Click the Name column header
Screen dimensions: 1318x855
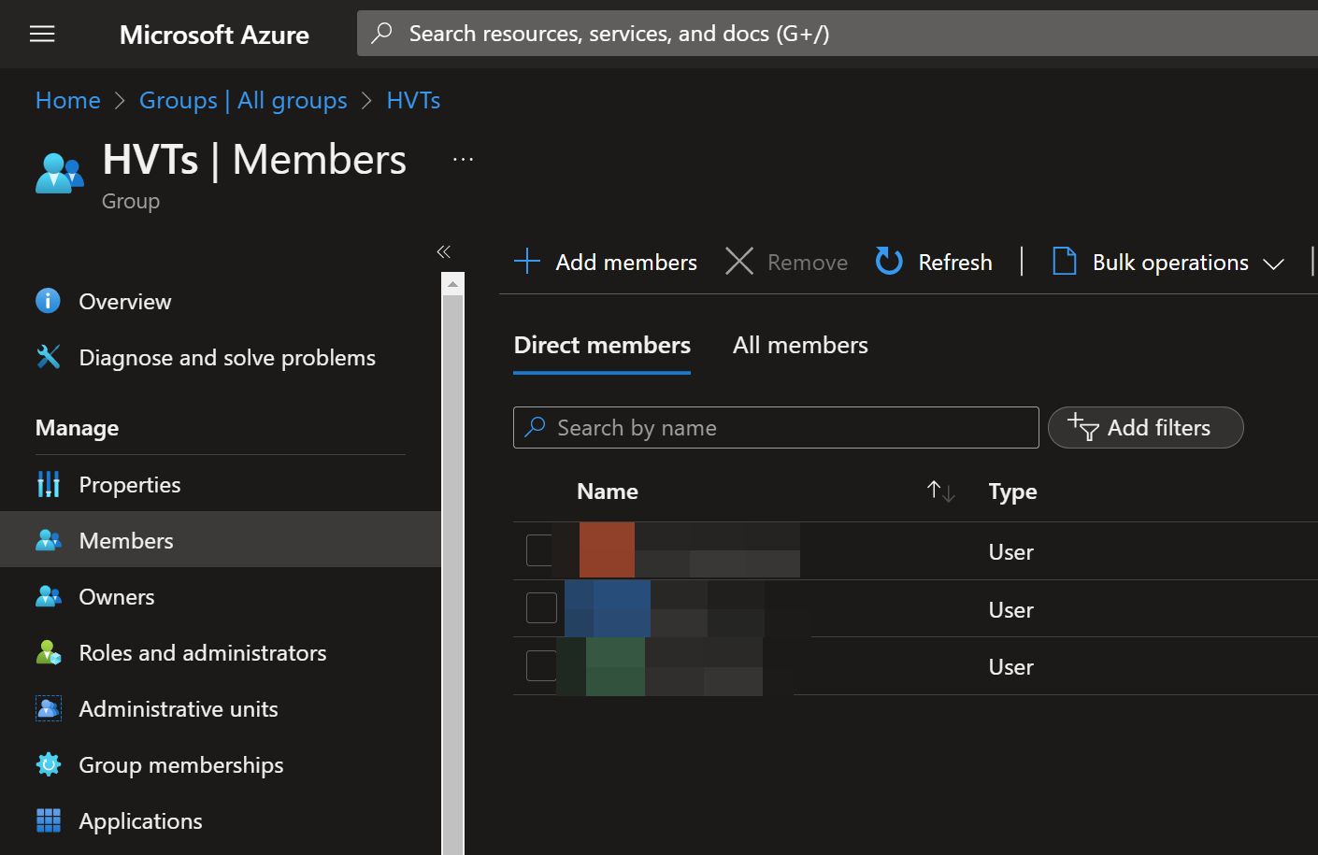point(608,491)
